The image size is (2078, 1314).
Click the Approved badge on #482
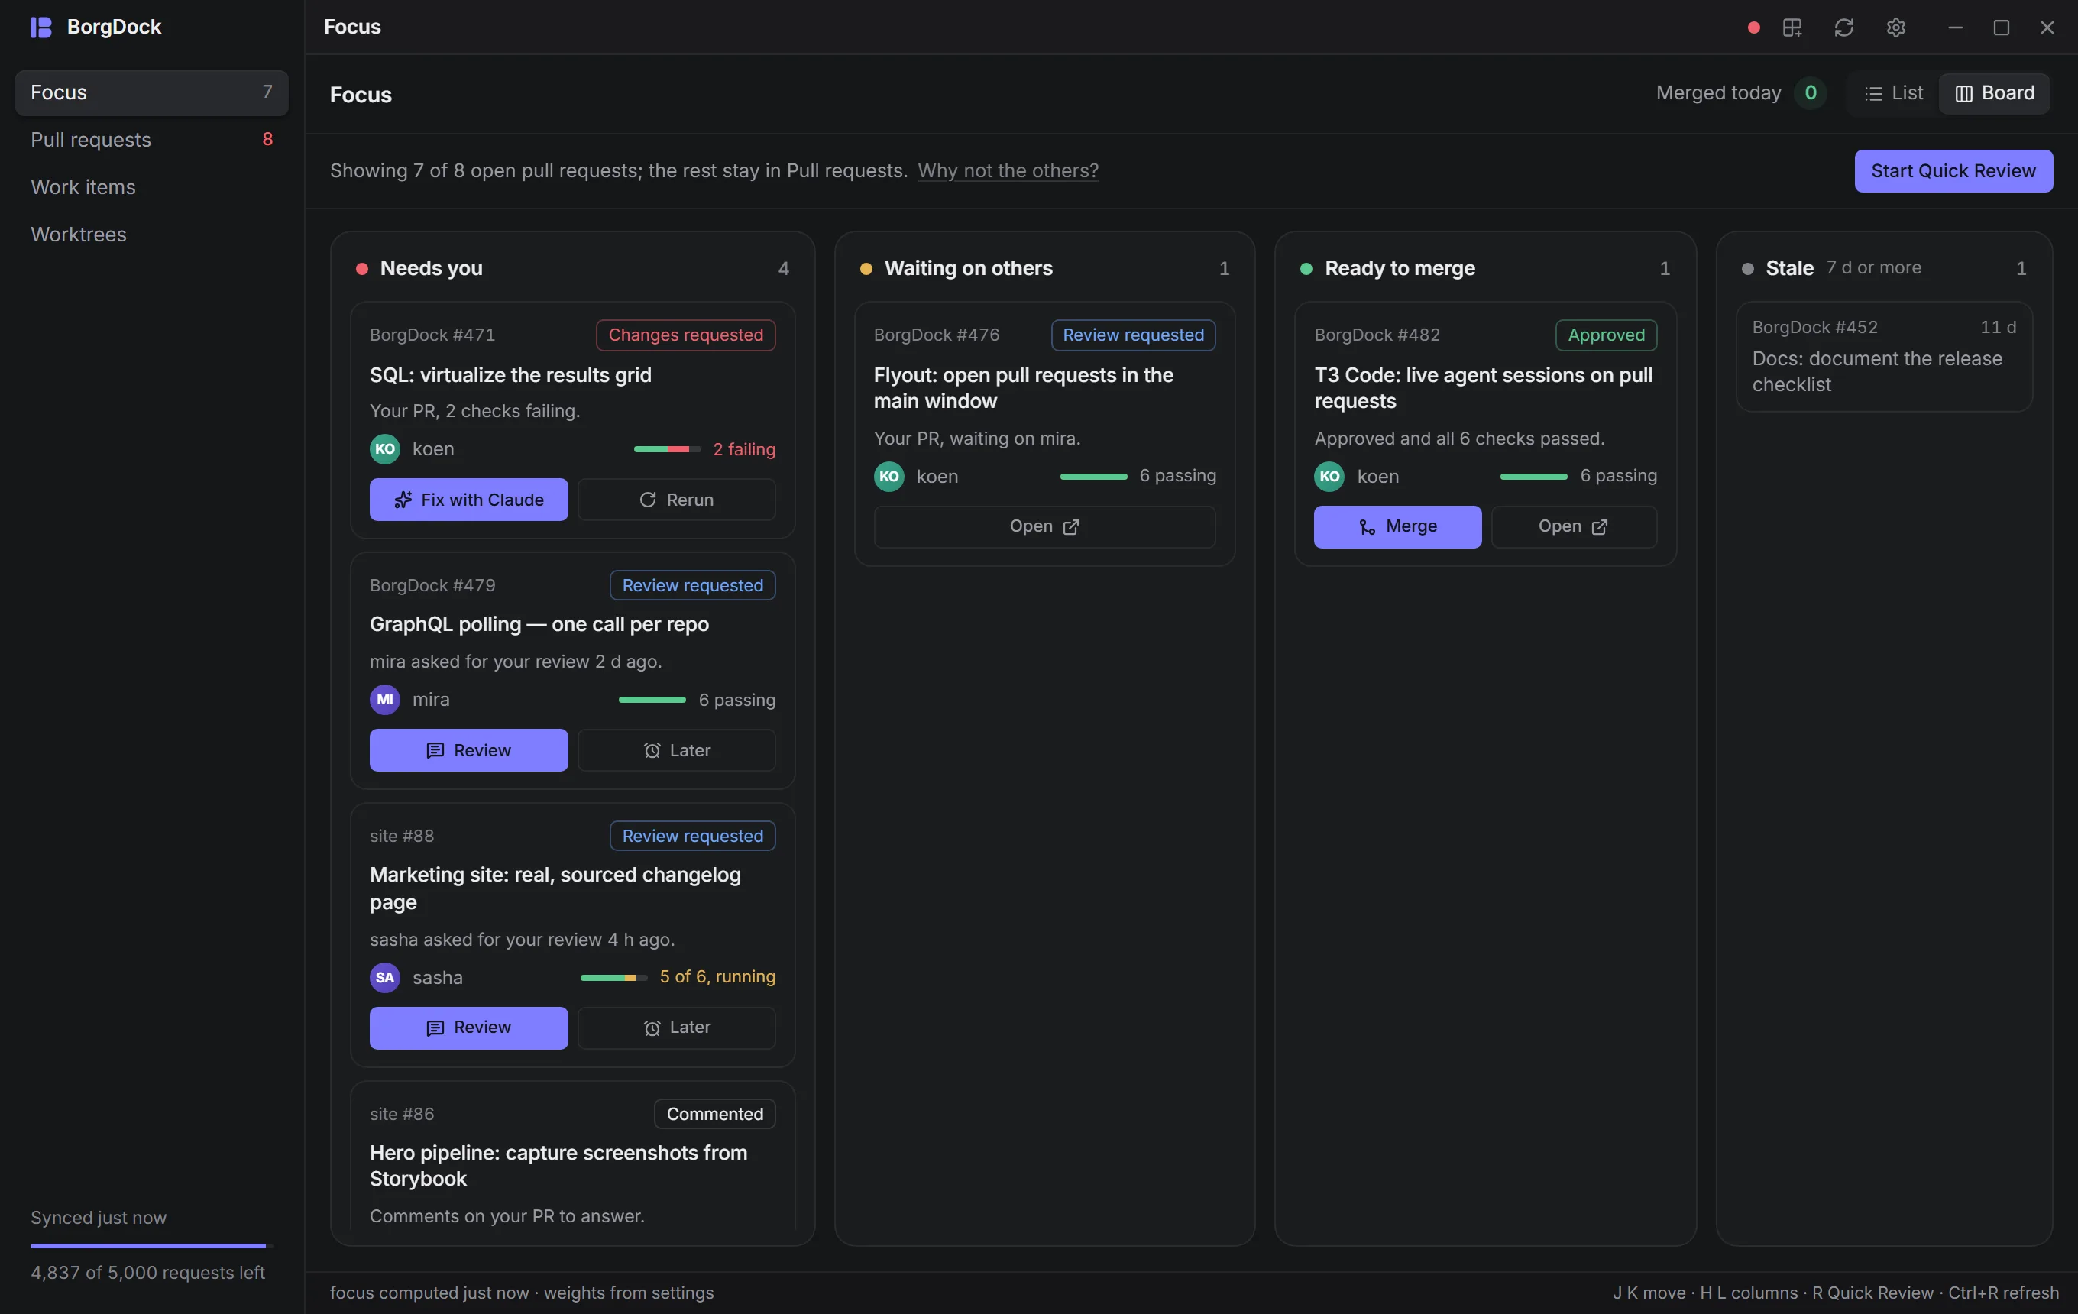tap(1606, 335)
